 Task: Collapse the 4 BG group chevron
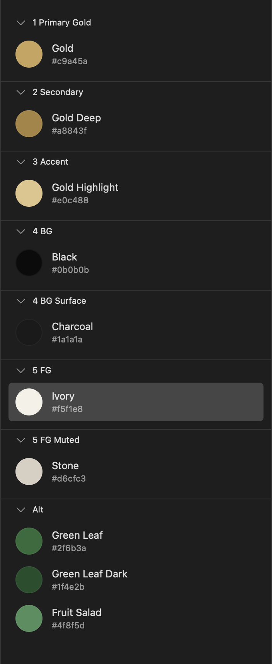click(21, 232)
